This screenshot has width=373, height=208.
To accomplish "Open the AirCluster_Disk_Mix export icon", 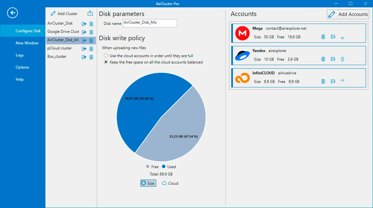I will coord(84,40).
